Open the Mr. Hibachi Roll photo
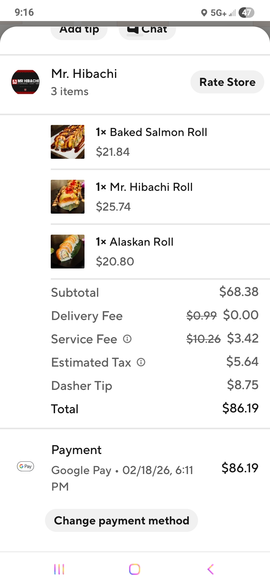The height and width of the screenshot is (586, 270). 67,197
